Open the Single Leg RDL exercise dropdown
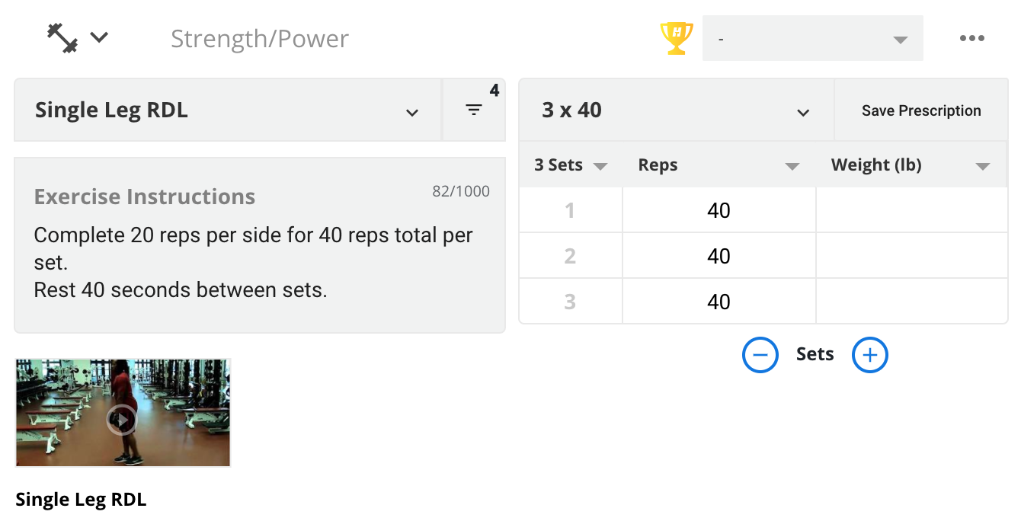This screenshot has width=1021, height=521. (228, 110)
